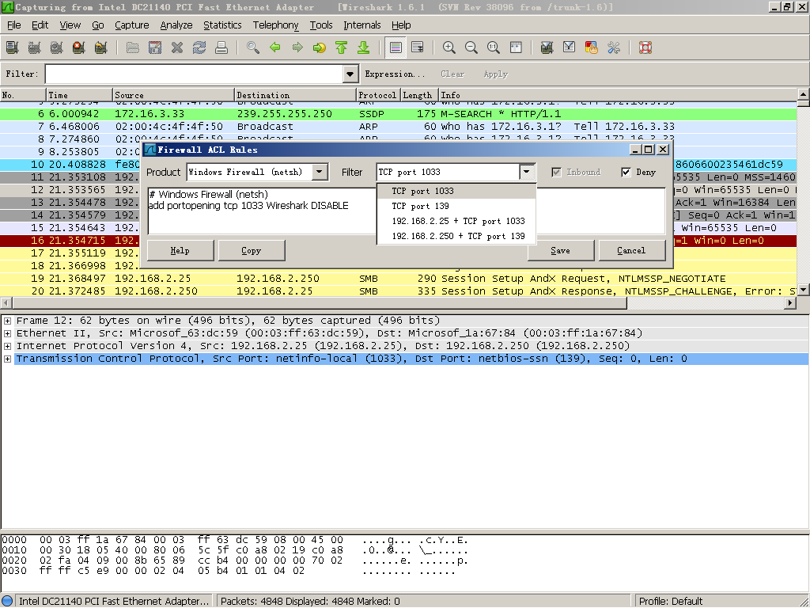Click expert info circle in status bar
Viewport: 810px width, 608px height.
click(x=7, y=602)
